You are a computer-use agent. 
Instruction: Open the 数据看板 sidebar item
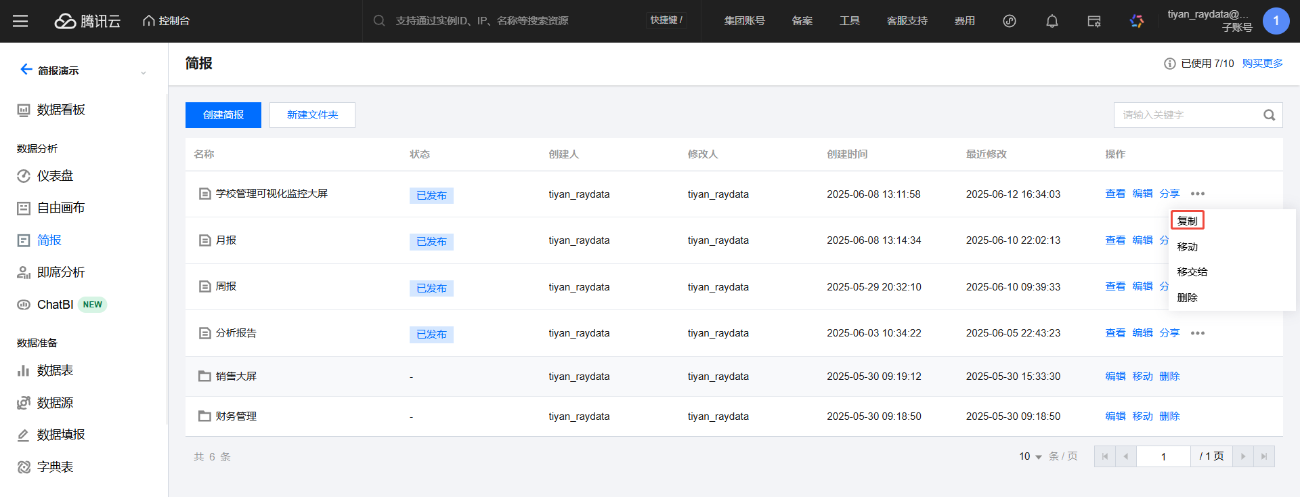60,110
